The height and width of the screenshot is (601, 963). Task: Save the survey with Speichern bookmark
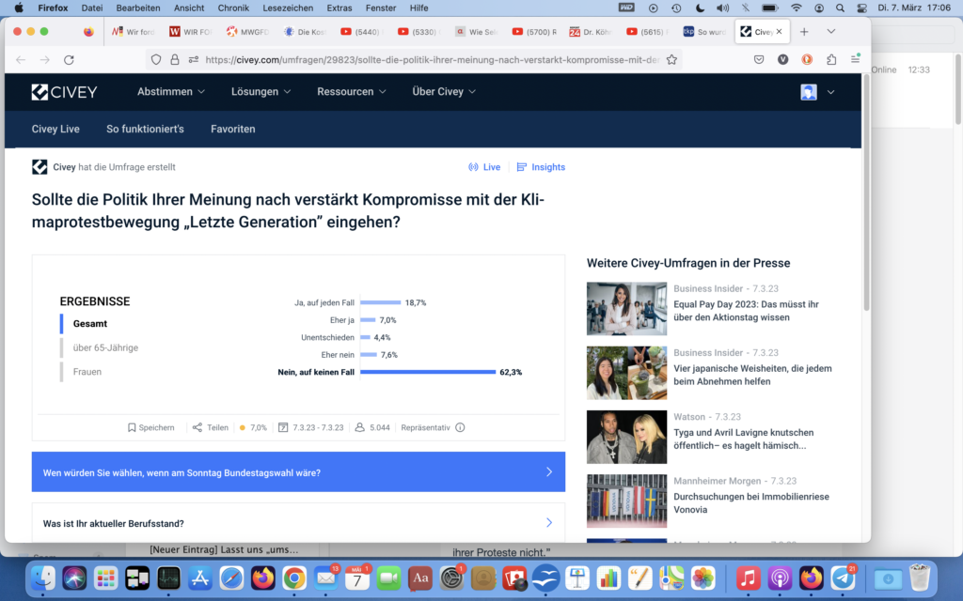(x=150, y=427)
